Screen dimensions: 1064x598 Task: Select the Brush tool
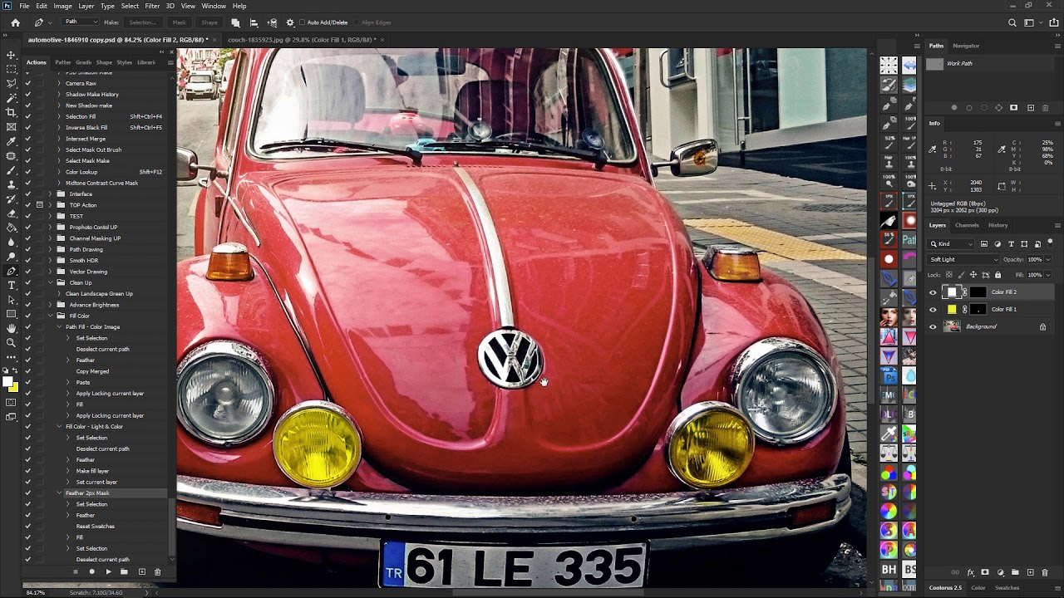click(11, 170)
